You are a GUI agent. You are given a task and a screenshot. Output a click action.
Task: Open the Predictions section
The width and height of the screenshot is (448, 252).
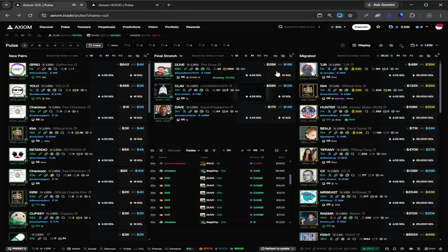tap(132, 27)
